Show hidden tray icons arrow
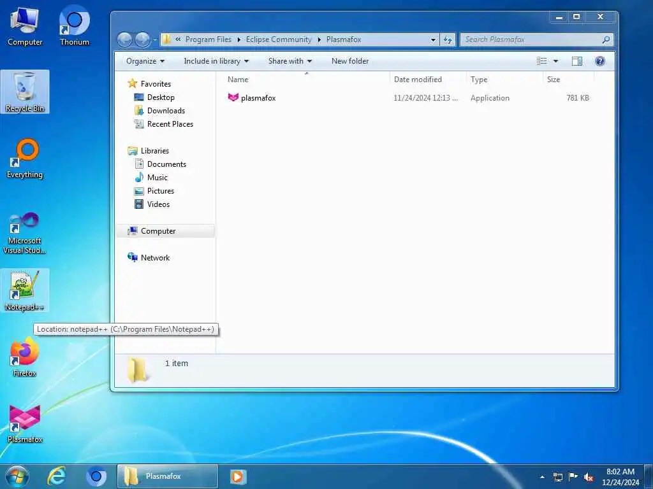653x489 pixels. click(x=542, y=477)
